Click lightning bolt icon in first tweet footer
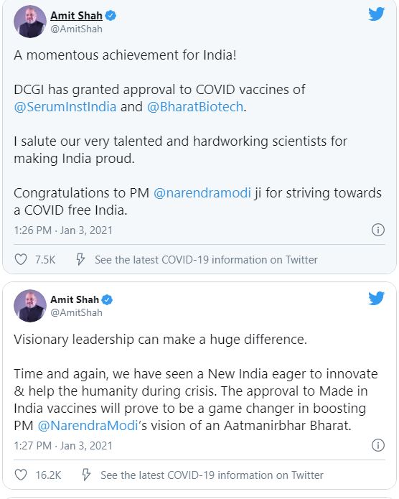Image resolution: width=399 pixels, height=499 pixels. pos(80,259)
